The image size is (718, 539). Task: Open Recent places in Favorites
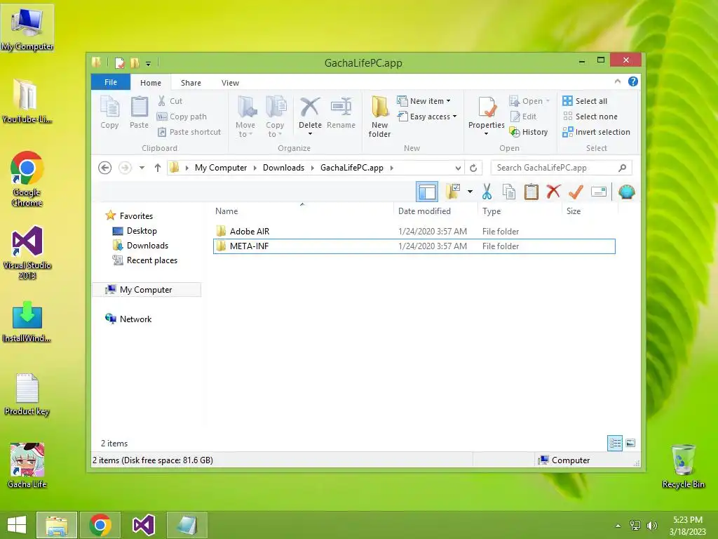click(x=144, y=260)
